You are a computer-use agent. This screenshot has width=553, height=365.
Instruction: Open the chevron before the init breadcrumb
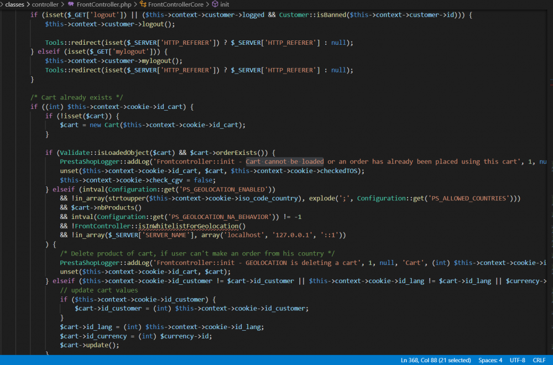coord(208,4)
